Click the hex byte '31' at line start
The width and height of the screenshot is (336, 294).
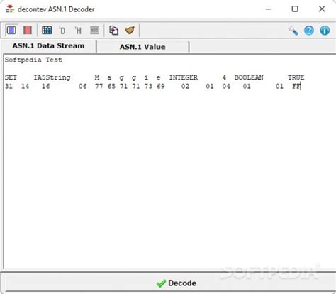tap(9, 86)
